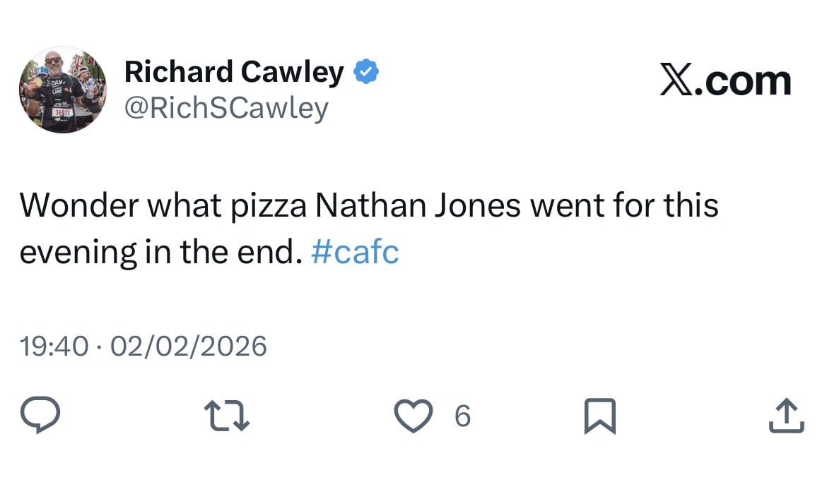Click the 19:40 post time

click(x=54, y=347)
